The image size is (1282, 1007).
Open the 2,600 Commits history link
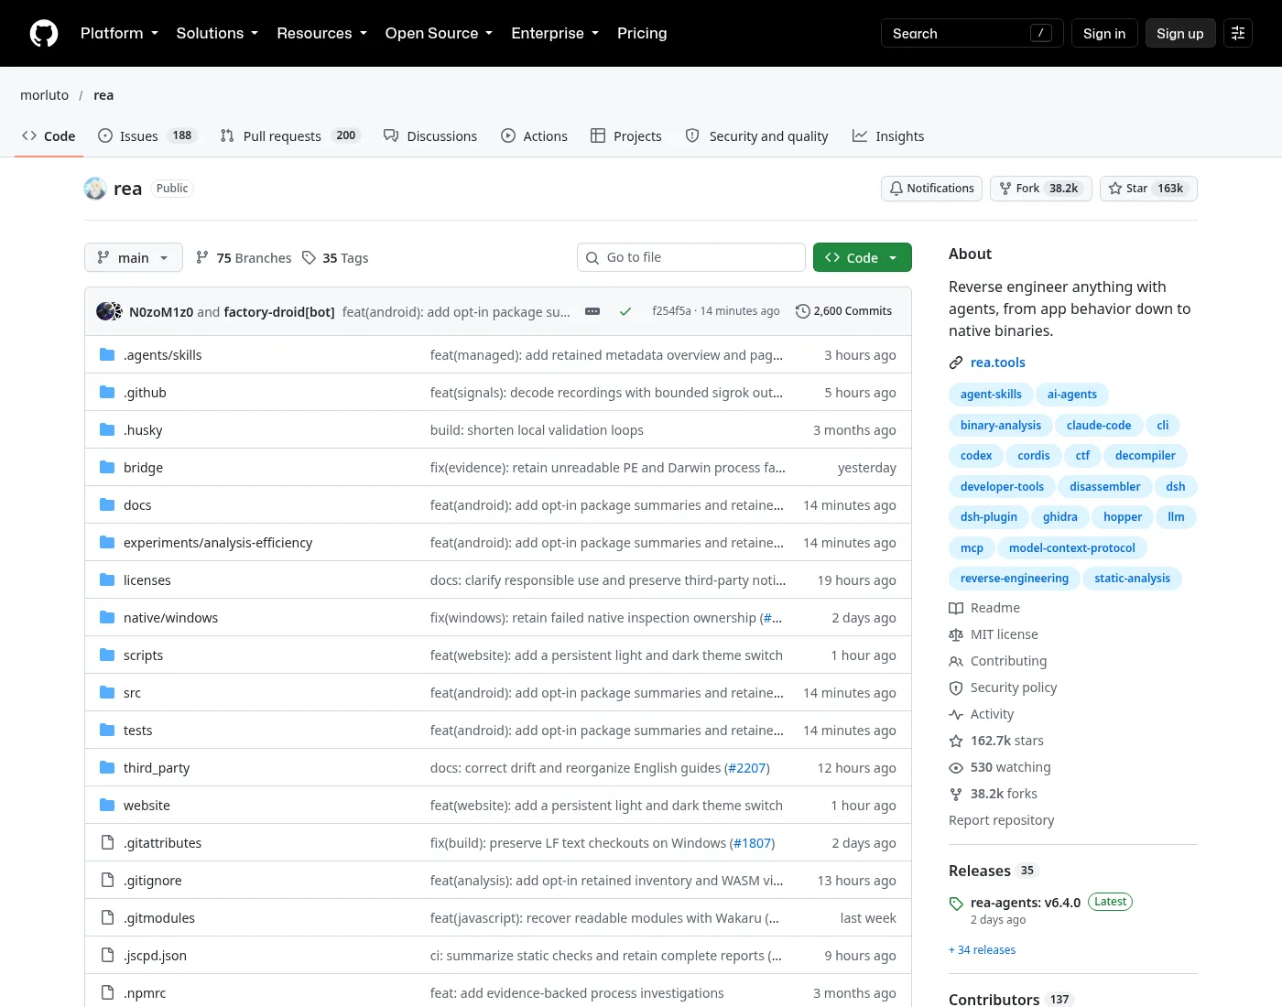click(x=844, y=311)
